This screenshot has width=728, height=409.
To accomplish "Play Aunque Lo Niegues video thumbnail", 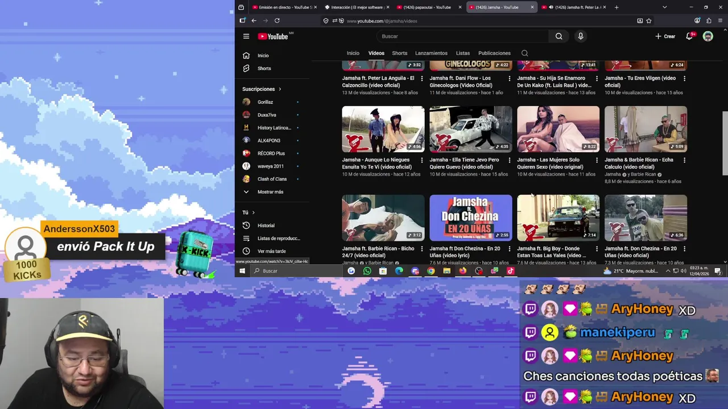I will tap(383, 129).
